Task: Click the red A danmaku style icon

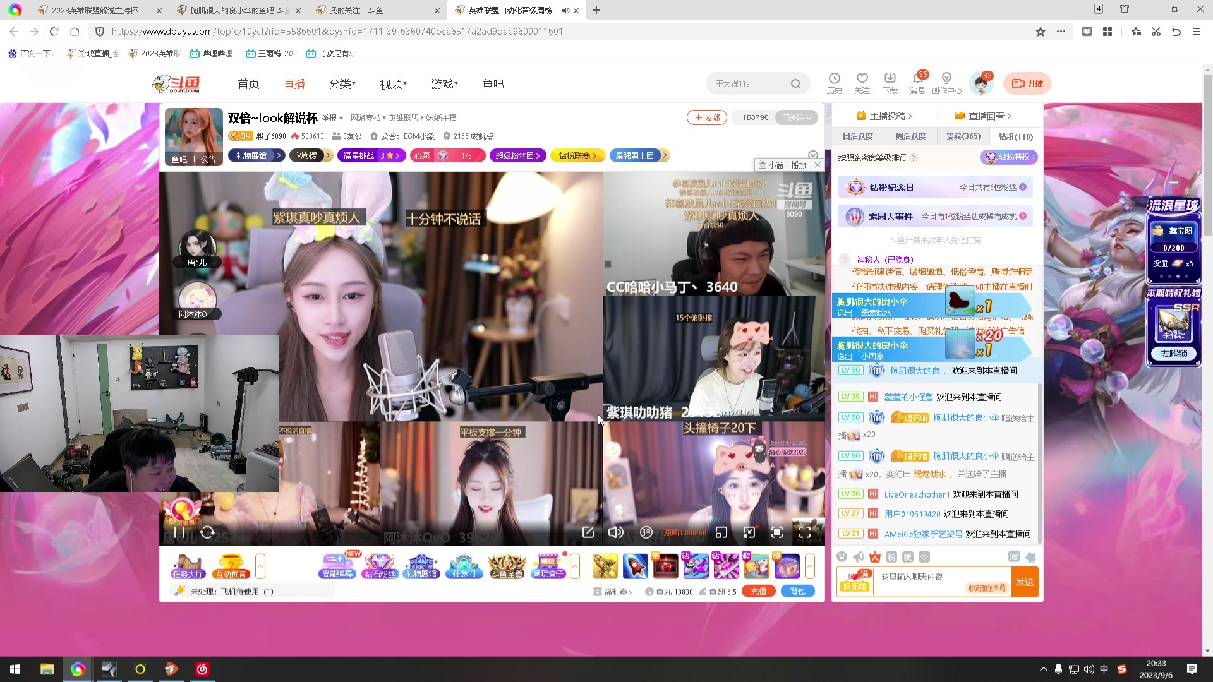Action: click(875, 556)
